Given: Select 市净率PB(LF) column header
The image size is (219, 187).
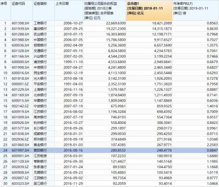Looking at the screenshot, I should pyautogui.click(x=195, y=11).
